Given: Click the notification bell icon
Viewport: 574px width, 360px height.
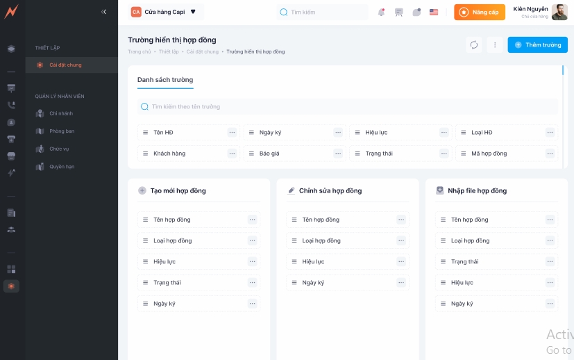Looking at the screenshot, I should pos(381,12).
